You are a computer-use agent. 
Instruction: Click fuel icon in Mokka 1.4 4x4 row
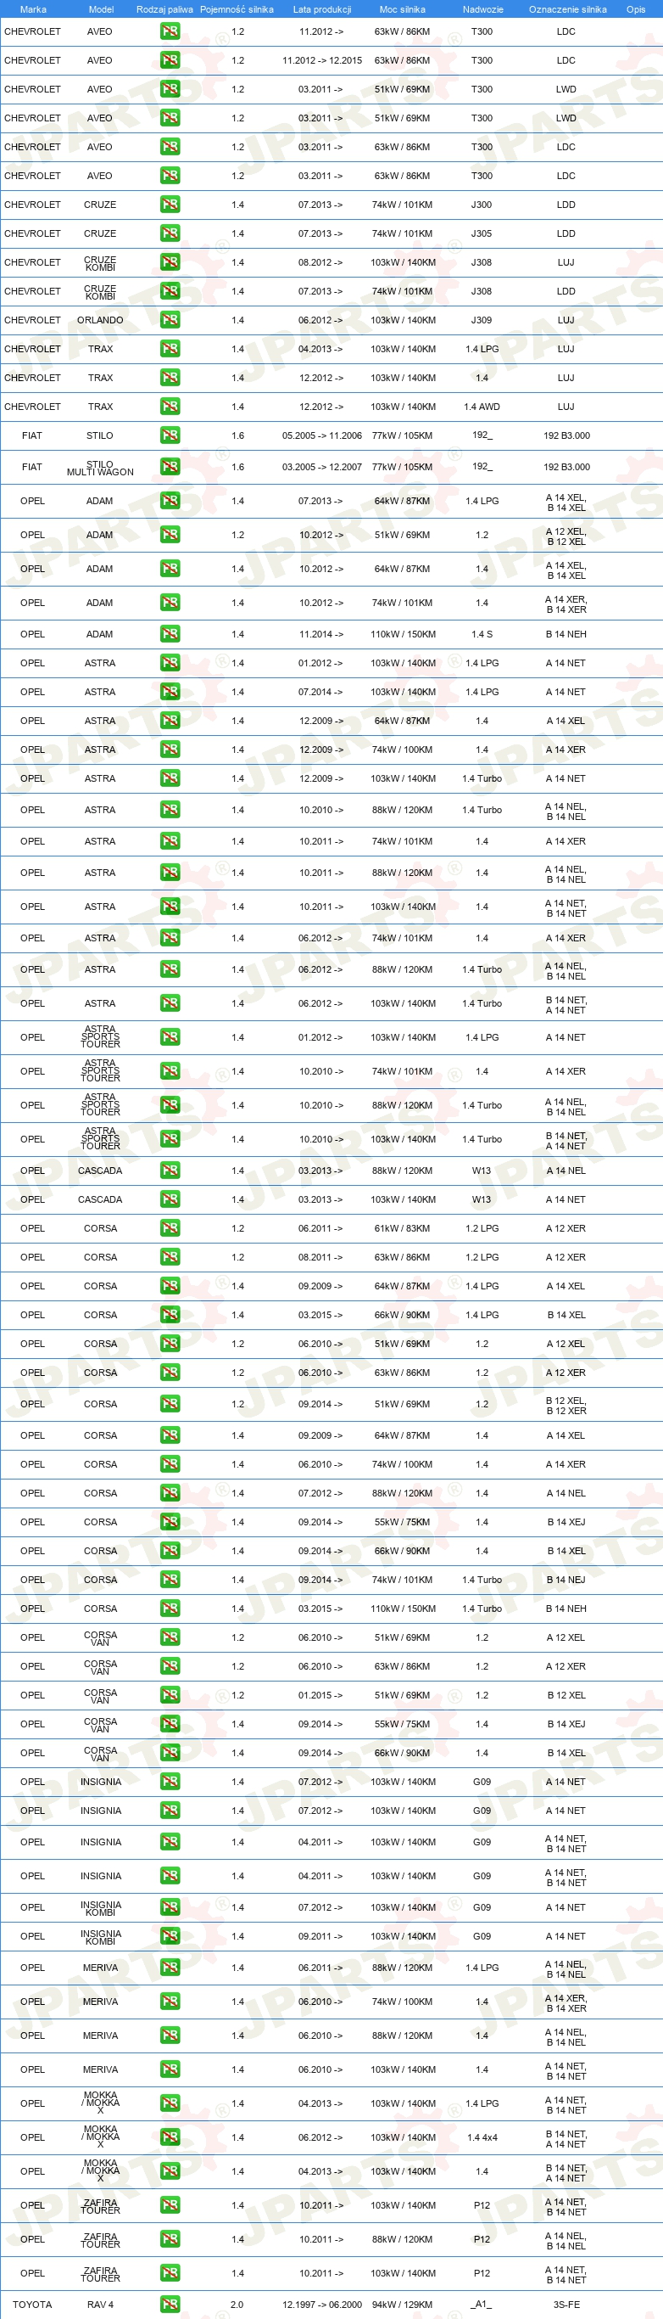pyautogui.click(x=170, y=2137)
